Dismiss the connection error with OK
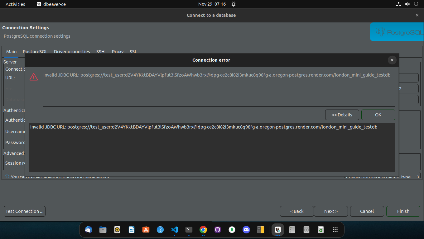This screenshot has width=424, height=239. 378,115
